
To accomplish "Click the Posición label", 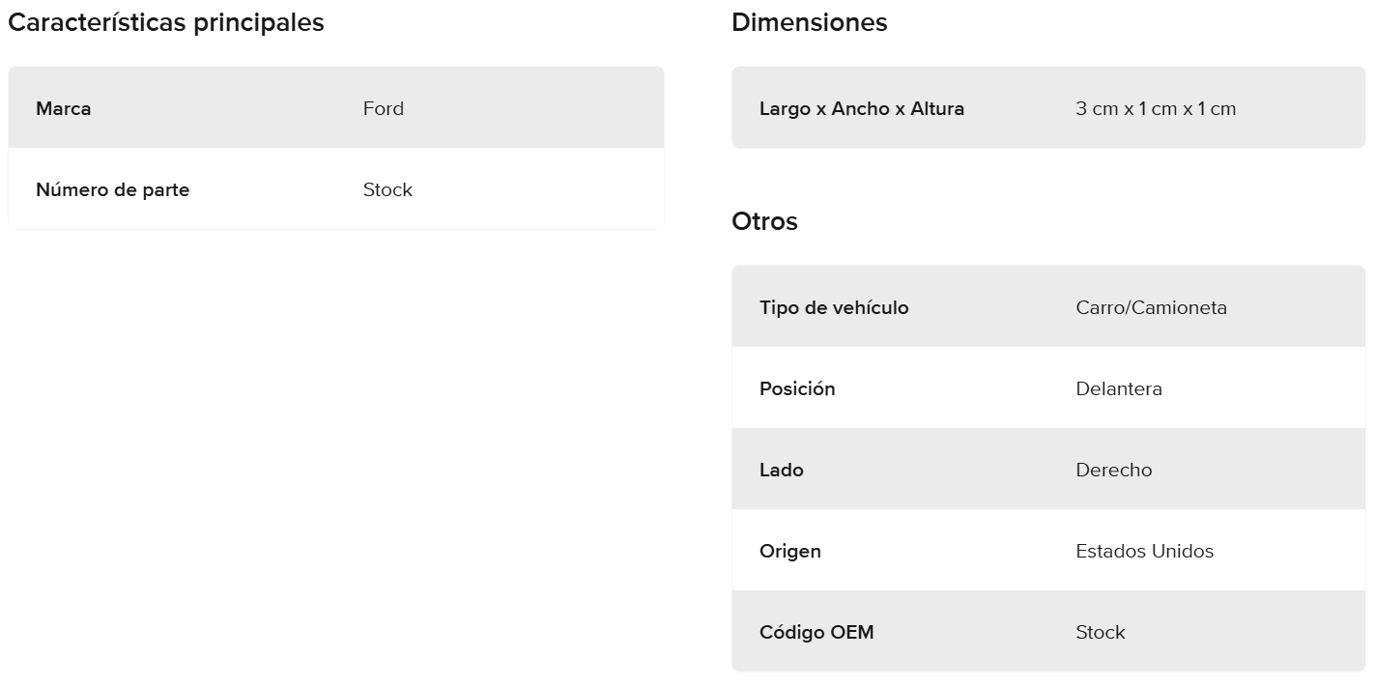I will 797,388.
